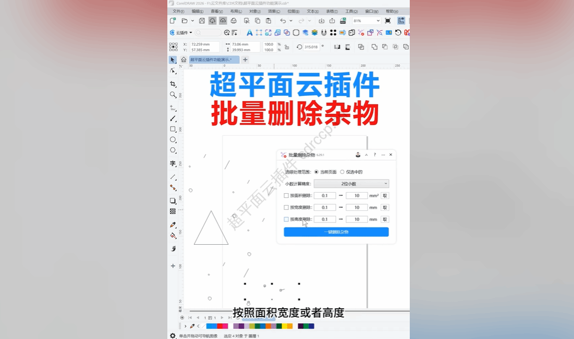Open the 文件 menu
574x339 pixels.
178,11
